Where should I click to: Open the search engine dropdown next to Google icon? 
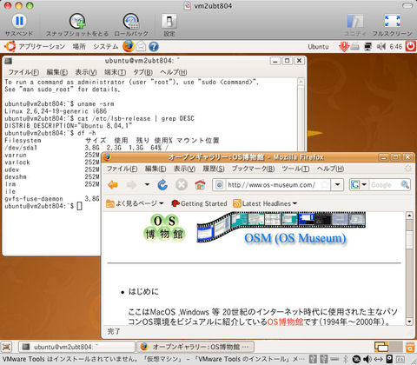point(364,184)
